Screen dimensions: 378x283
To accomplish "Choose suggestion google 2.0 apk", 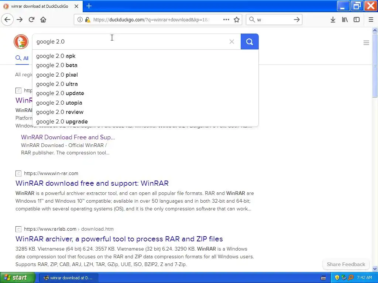I will [x=145, y=56].
